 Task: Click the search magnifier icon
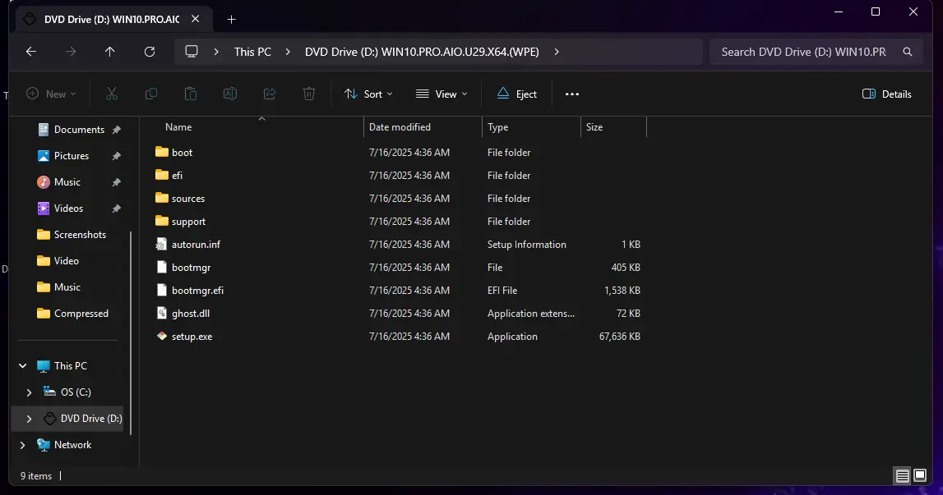908,52
